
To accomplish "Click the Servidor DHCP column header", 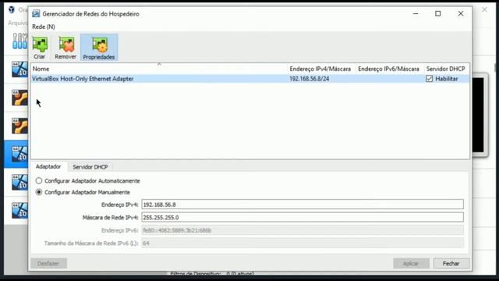I will pos(445,69).
